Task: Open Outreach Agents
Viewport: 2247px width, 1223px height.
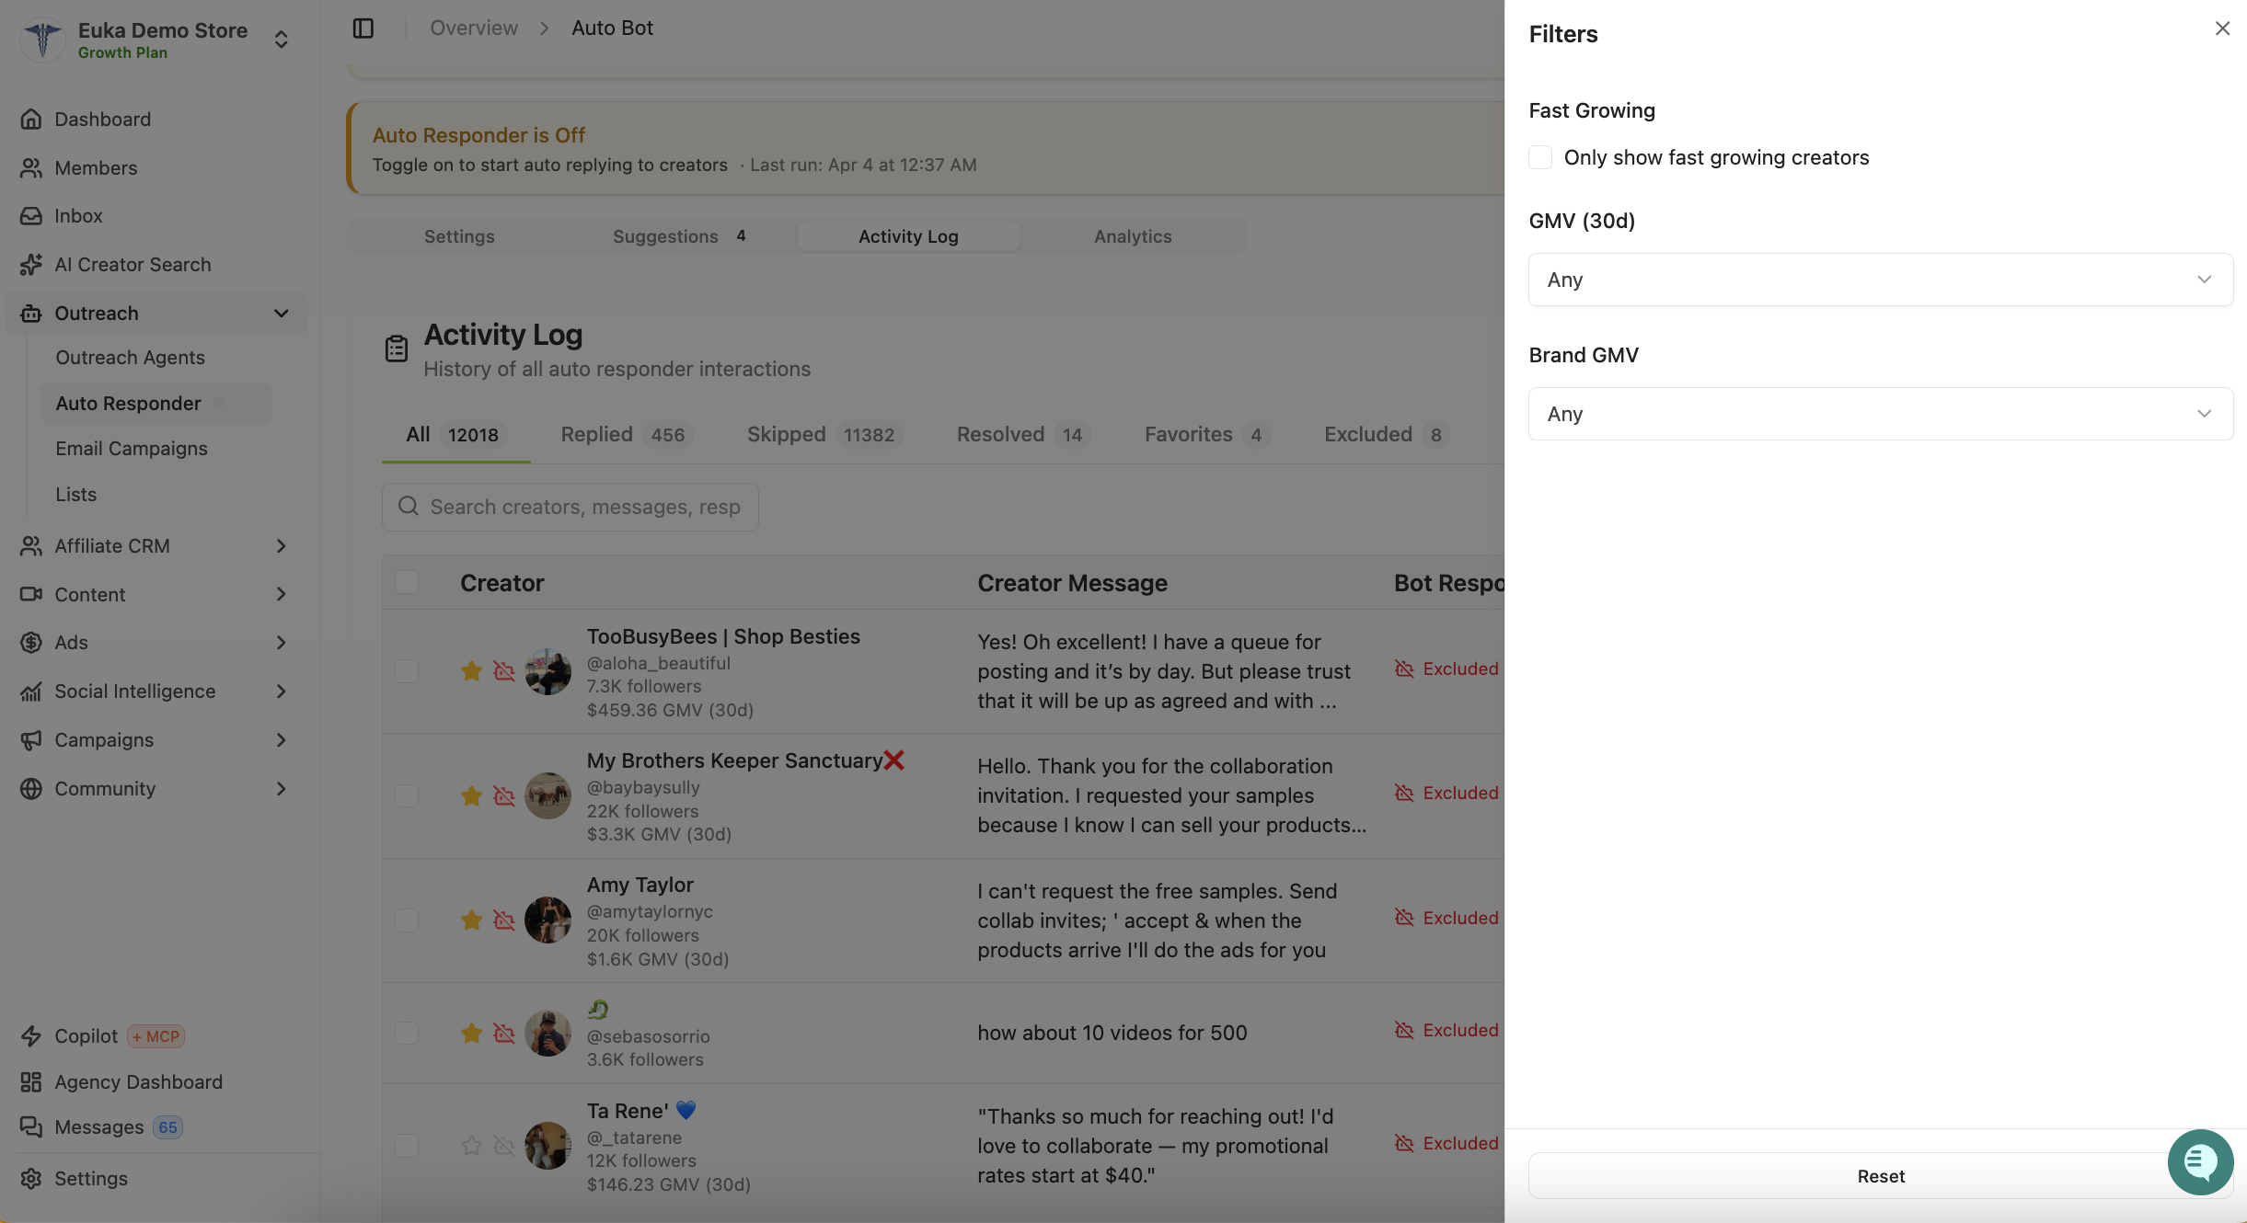Action: (x=130, y=358)
